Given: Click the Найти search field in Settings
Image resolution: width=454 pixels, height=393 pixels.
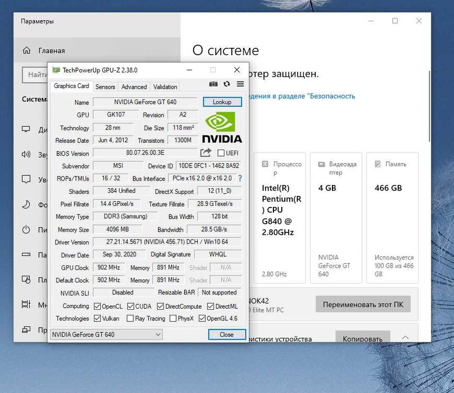Looking at the screenshot, I should [x=35, y=75].
